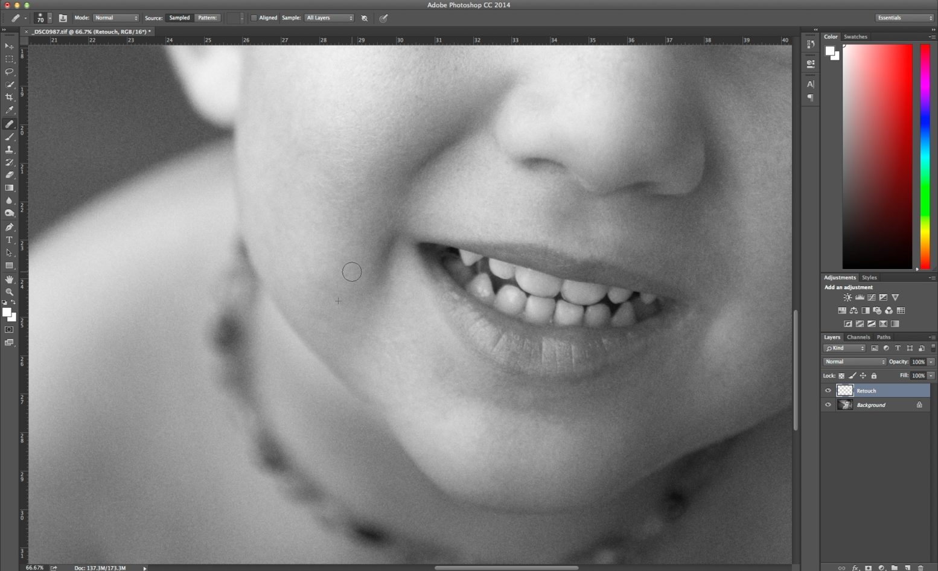This screenshot has width=938, height=571.
Task: Select the Crop tool
Action: coord(9,97)
